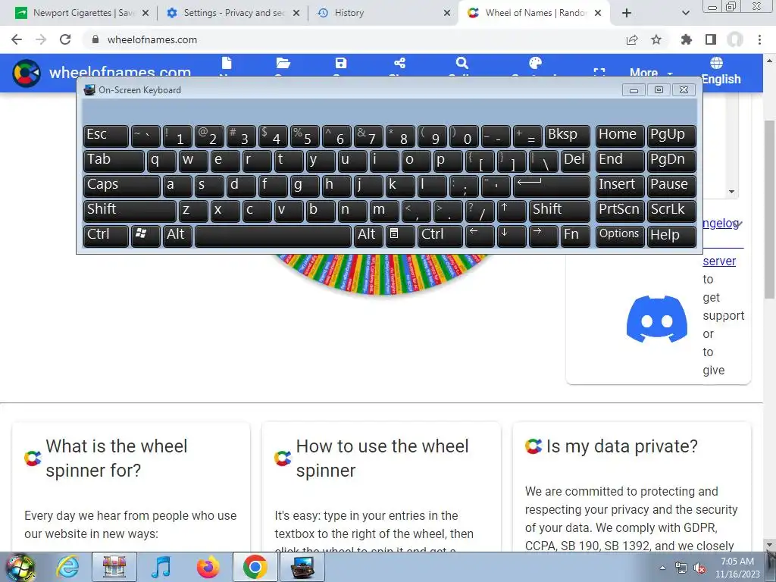Click the PrtScn key on On-Screen Keyboard
Image resolution: width=776 pixels, height=582 pixels.
tap(620, 211)
